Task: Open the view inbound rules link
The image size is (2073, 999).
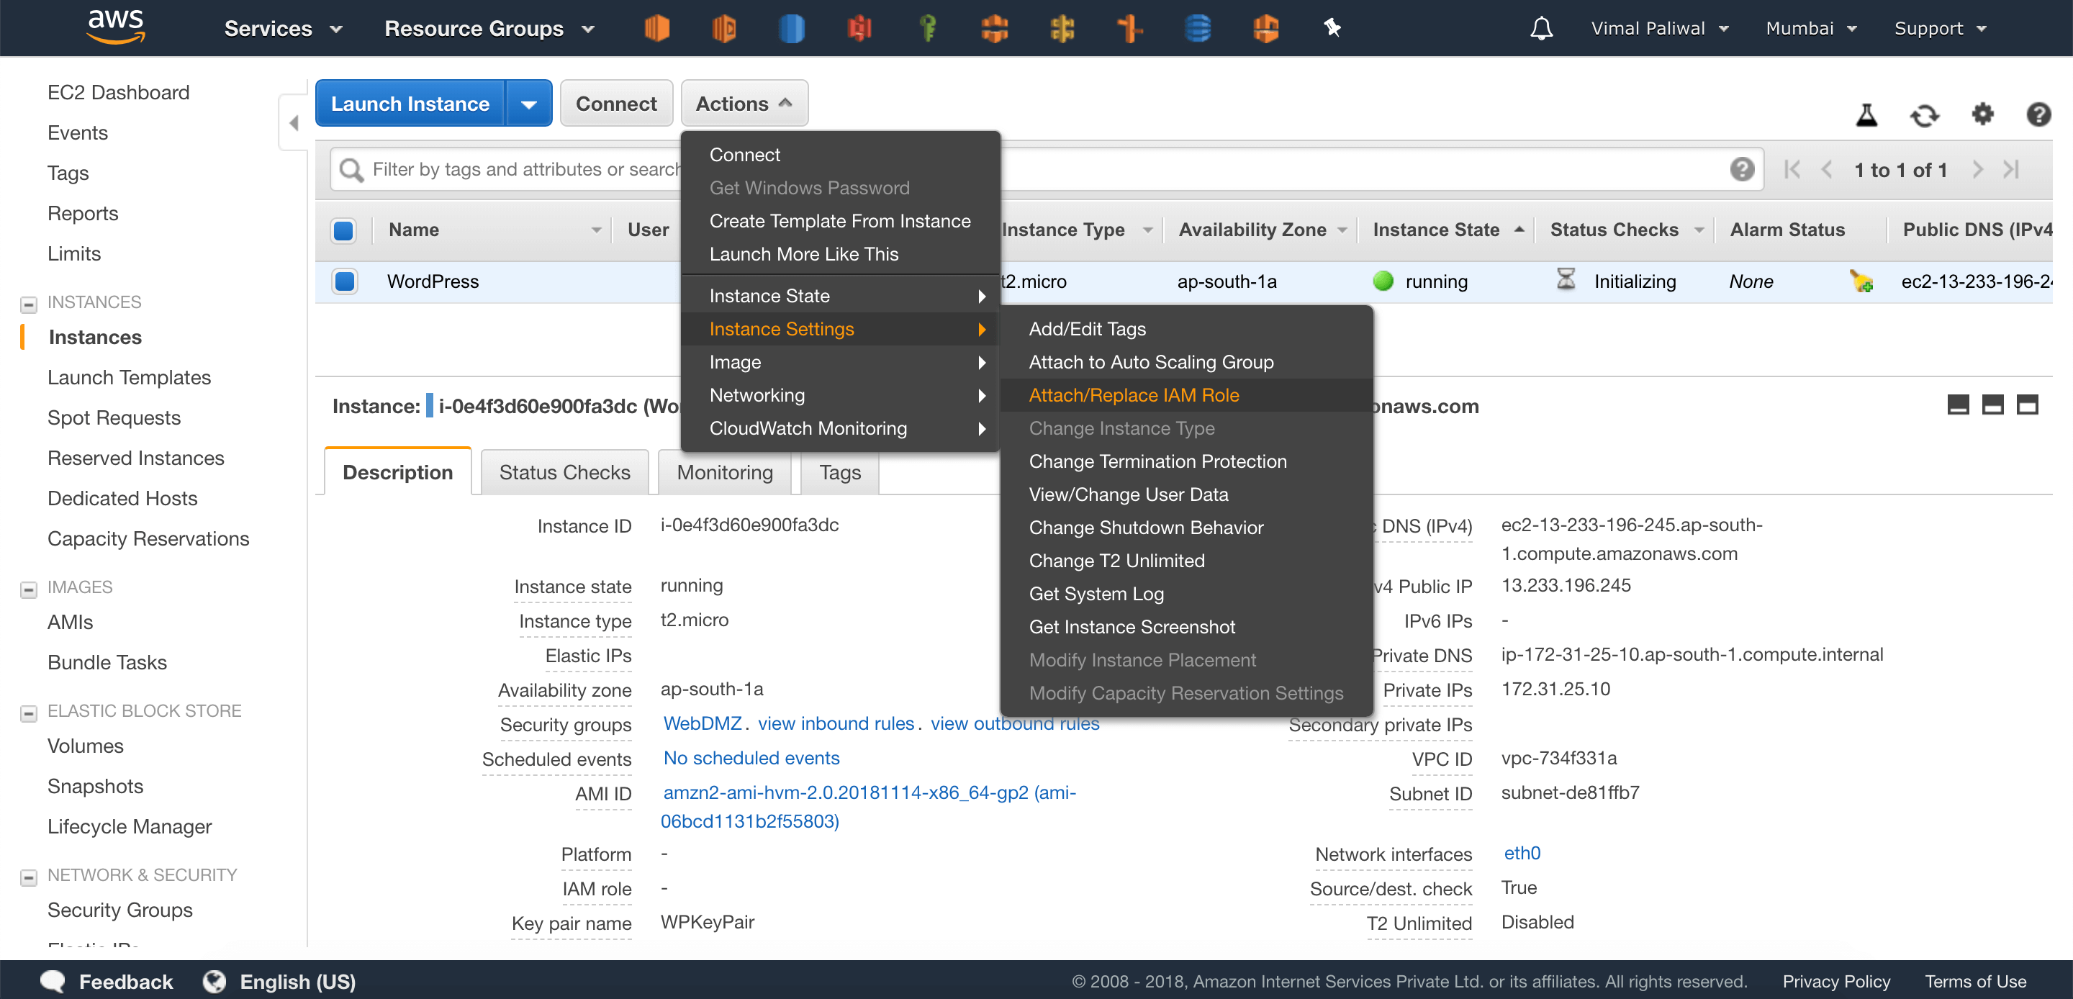Action: tap(835, 723)
